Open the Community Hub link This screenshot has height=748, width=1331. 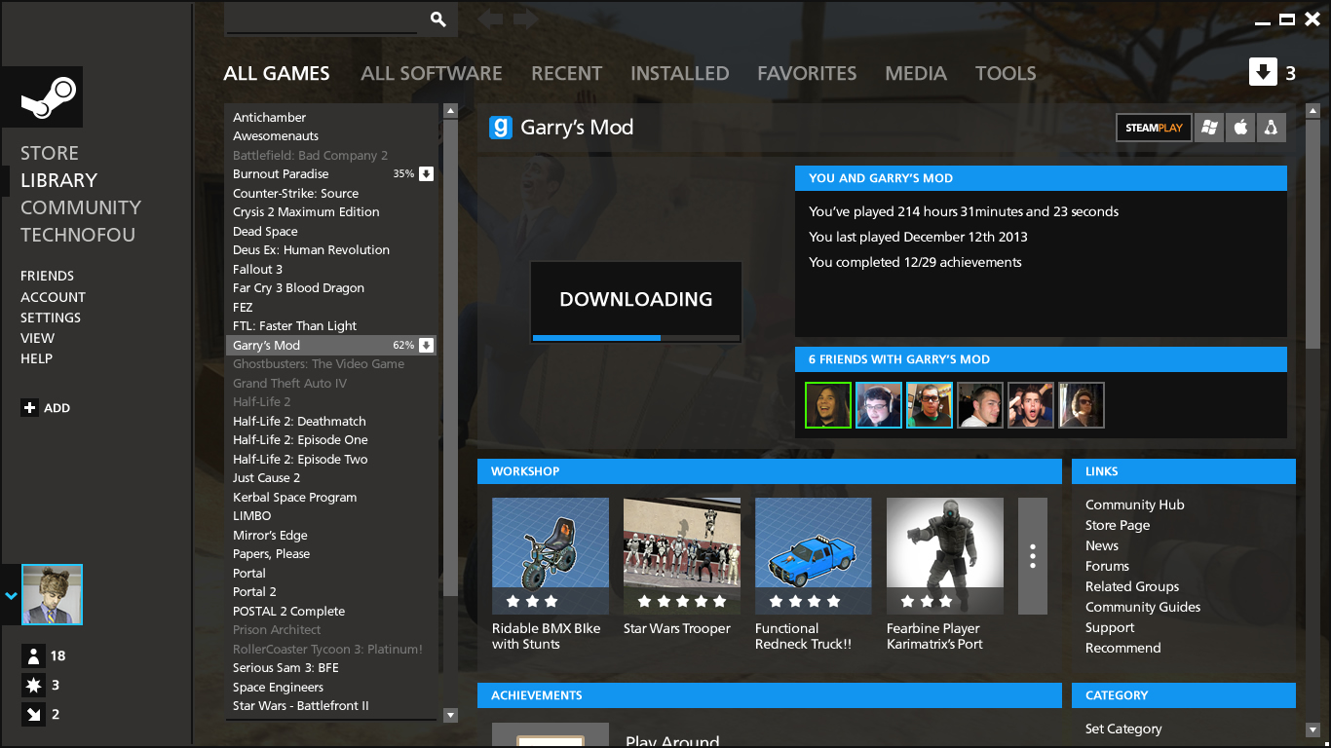(x=1135, y=505)
